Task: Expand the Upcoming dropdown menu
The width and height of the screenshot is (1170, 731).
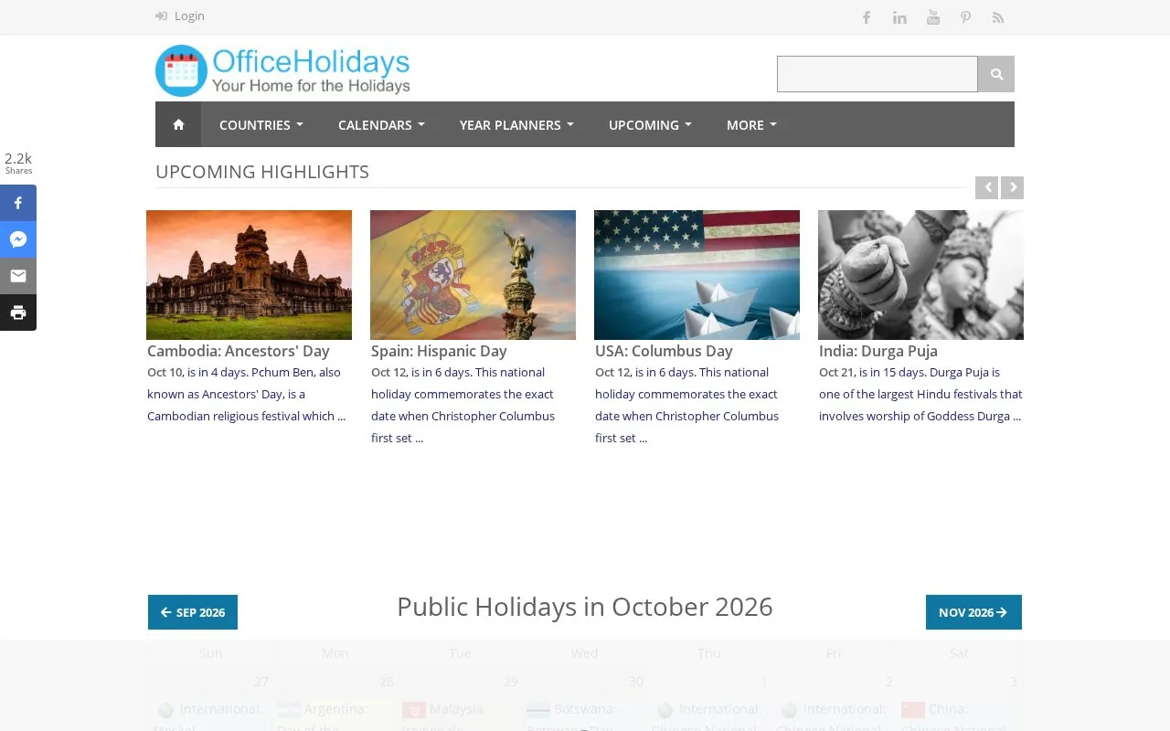Action: 650,125
